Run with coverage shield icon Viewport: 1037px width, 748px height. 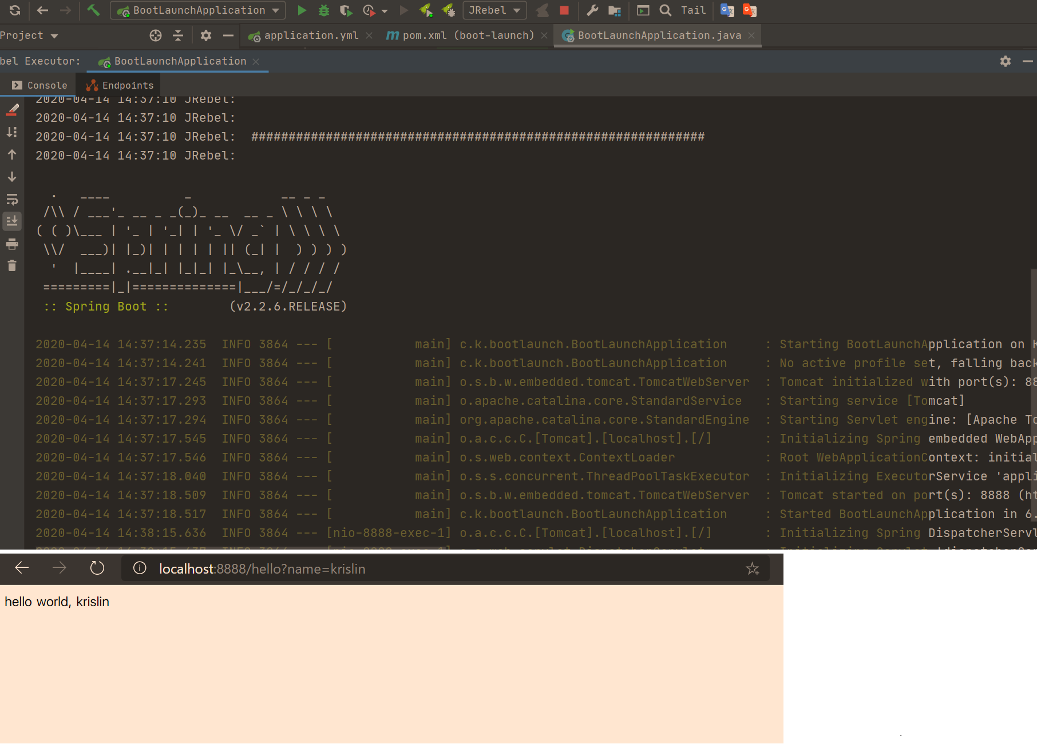[x=346, y=10]
